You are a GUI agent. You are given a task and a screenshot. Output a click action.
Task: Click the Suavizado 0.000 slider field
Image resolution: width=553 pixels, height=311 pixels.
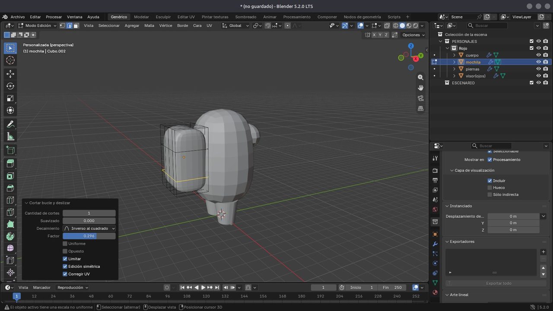point(89,221)
